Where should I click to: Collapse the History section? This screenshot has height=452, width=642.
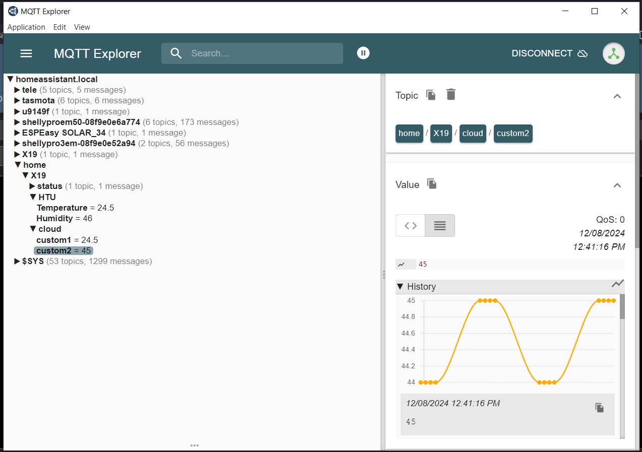click(400, 287)
